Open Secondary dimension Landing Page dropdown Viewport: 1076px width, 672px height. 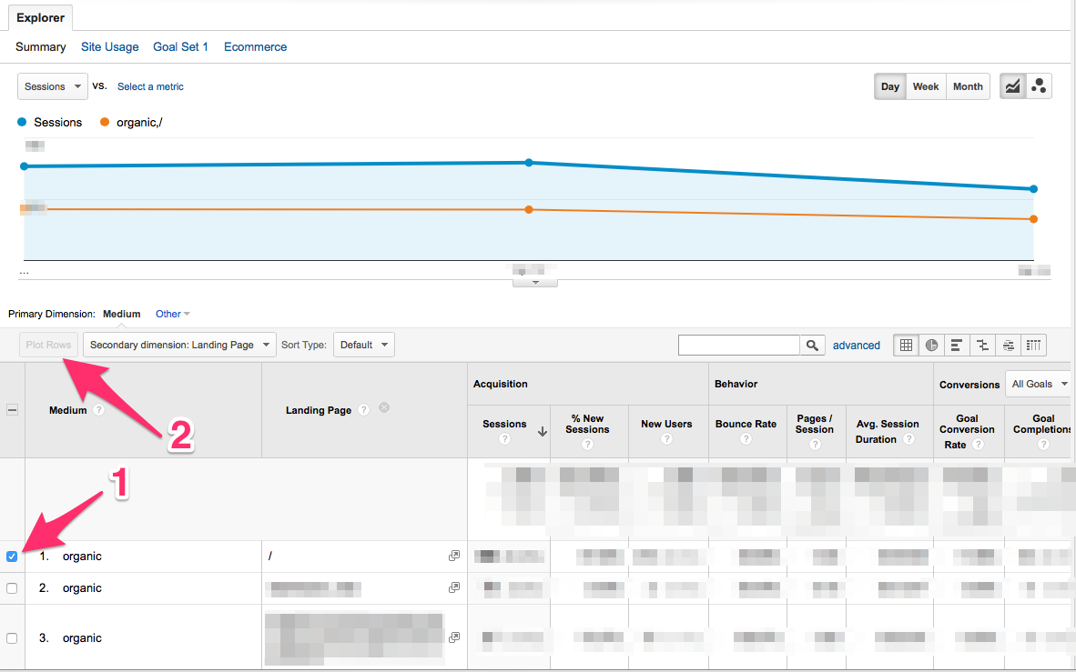180,345
